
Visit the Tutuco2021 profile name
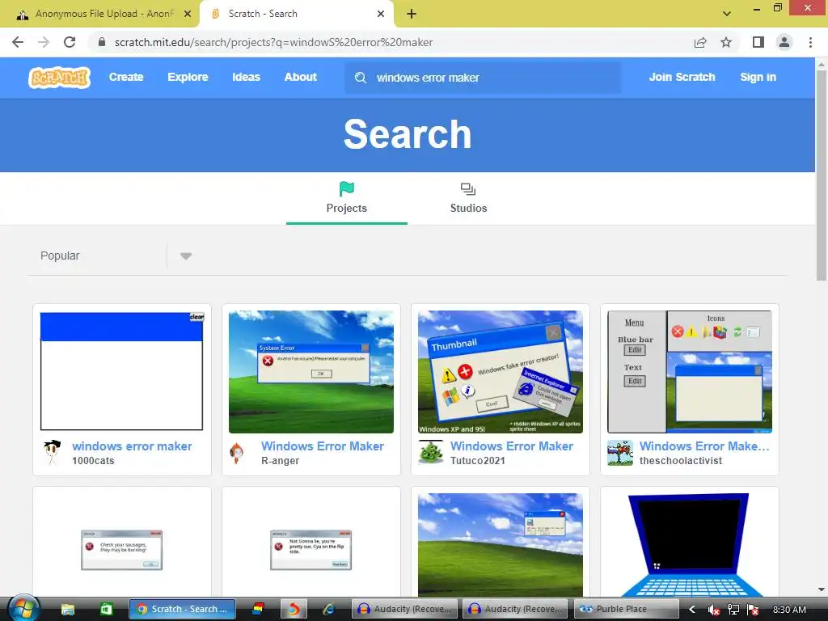pyautogui.click(x=478, y=460)
